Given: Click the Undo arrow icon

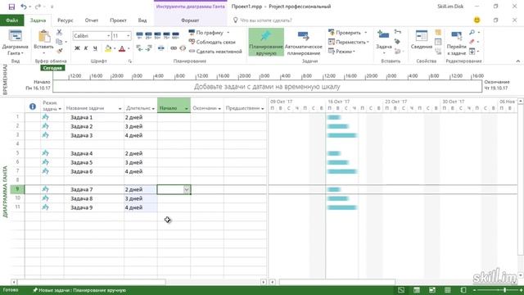Looking at the screenshot, I should pos(24,7).
